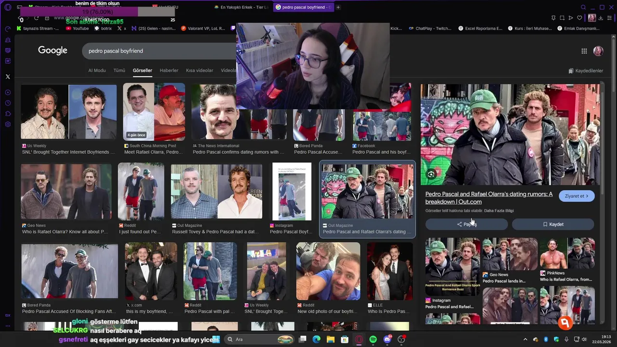617x347 pixels.
Task: Switch to the Tümü search tab
Action: pos(119,70)
